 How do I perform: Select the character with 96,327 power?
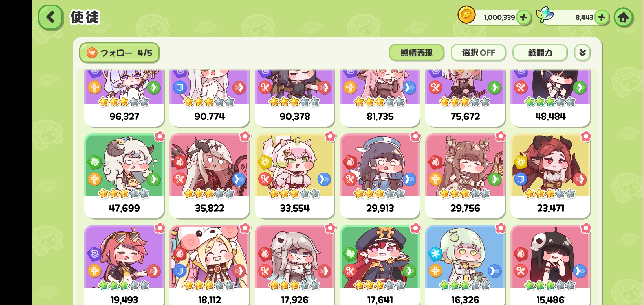(124, 97)
